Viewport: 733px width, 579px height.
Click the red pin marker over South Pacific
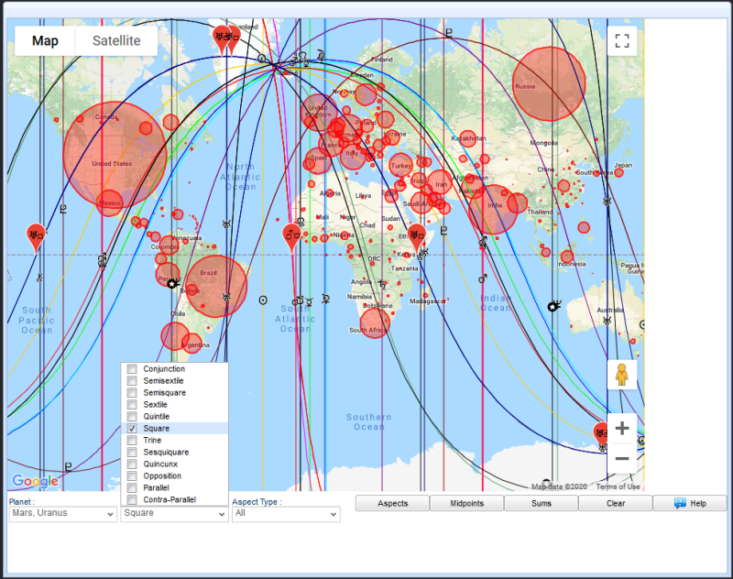36,235
